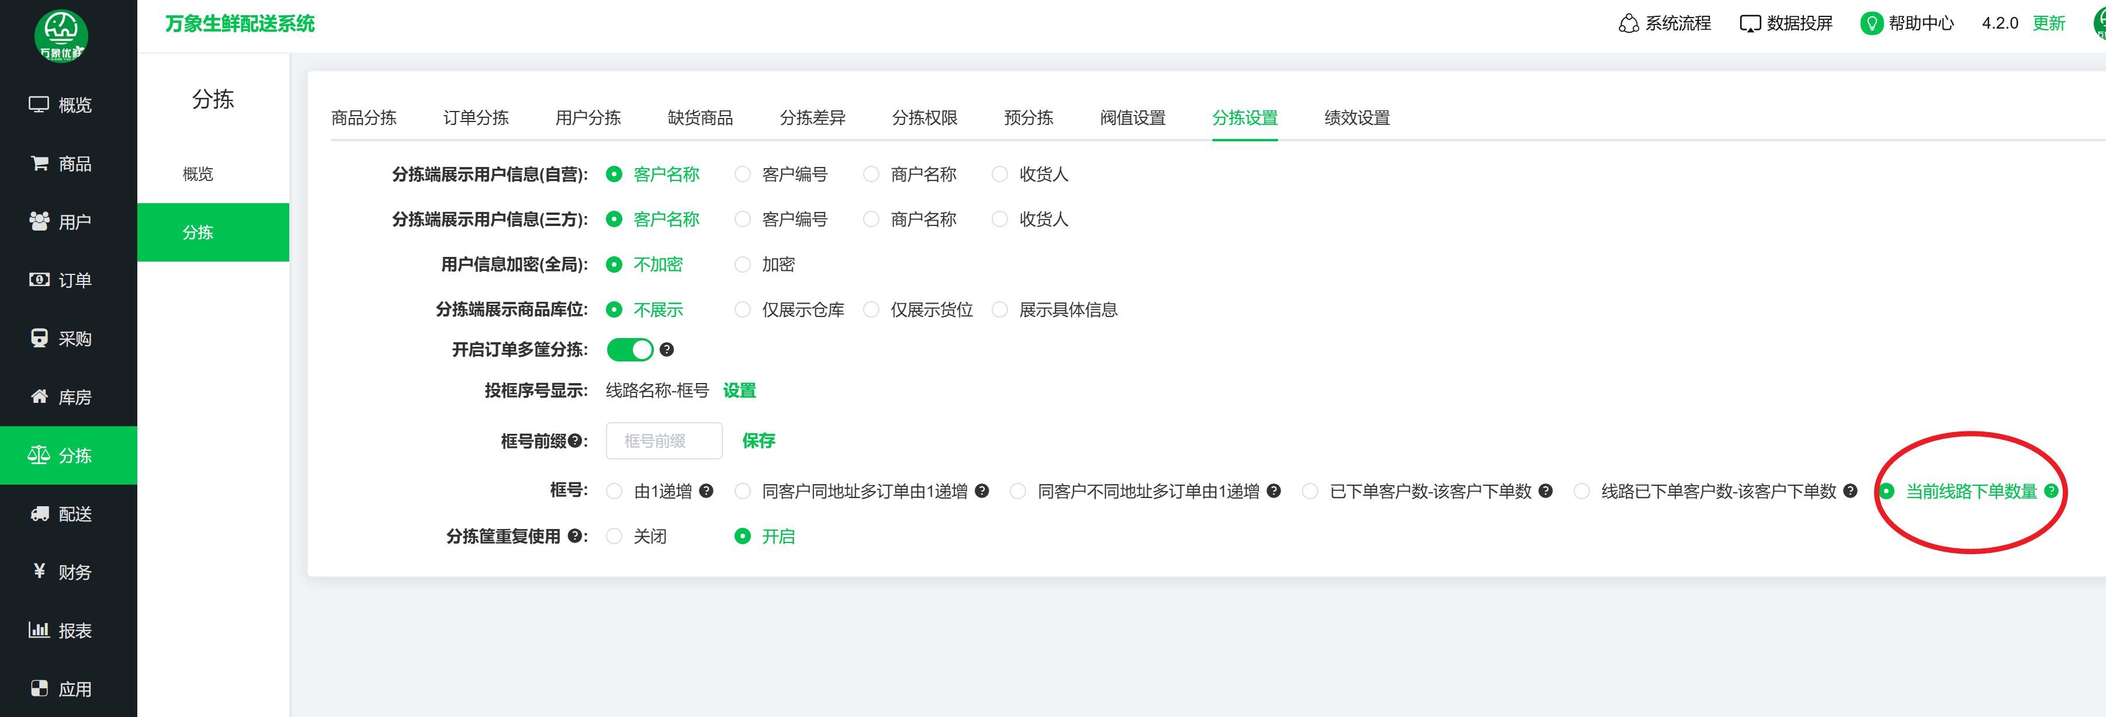The width and height of the screenshot is (2106, 717).
Task: Click the 采购 train icon in sidebar
Action: coord(39,338)
